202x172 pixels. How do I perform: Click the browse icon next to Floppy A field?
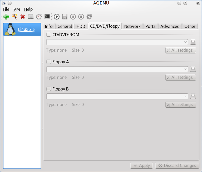point(193,69)
